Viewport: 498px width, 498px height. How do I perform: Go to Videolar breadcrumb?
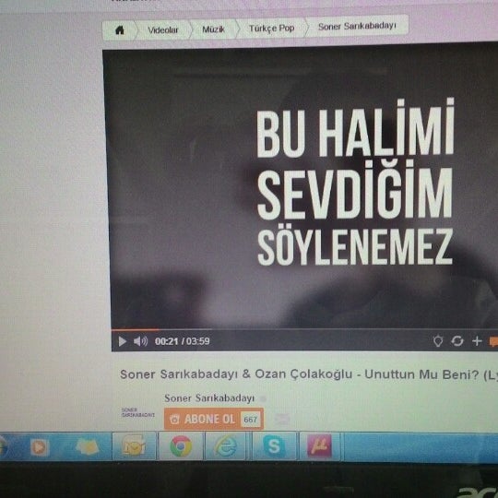[x=163, y=30]
